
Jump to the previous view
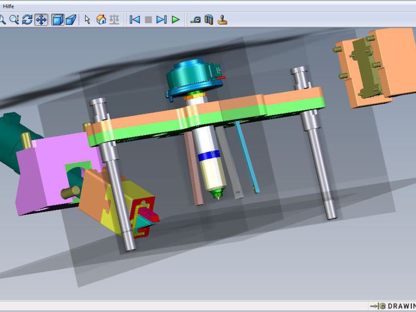(135, 20)
